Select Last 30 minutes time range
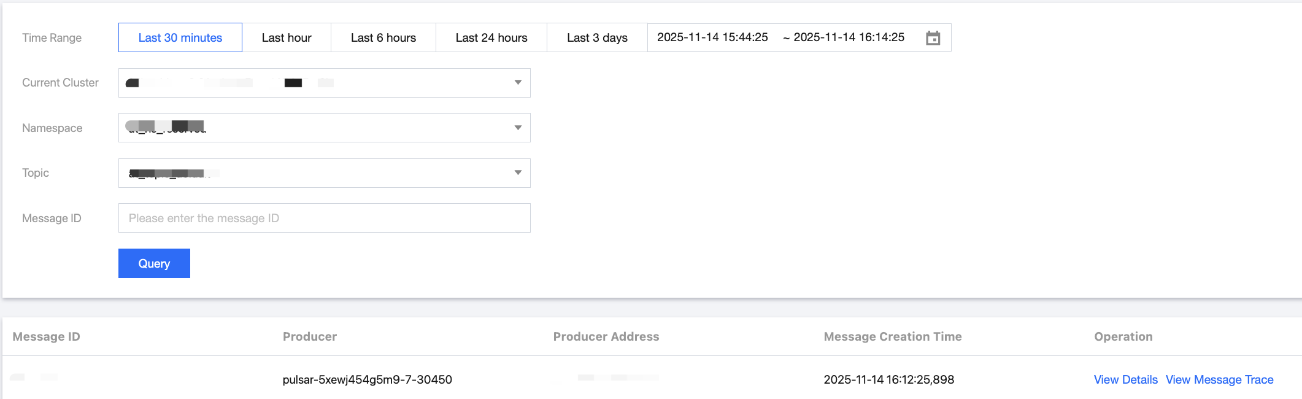 180,38
